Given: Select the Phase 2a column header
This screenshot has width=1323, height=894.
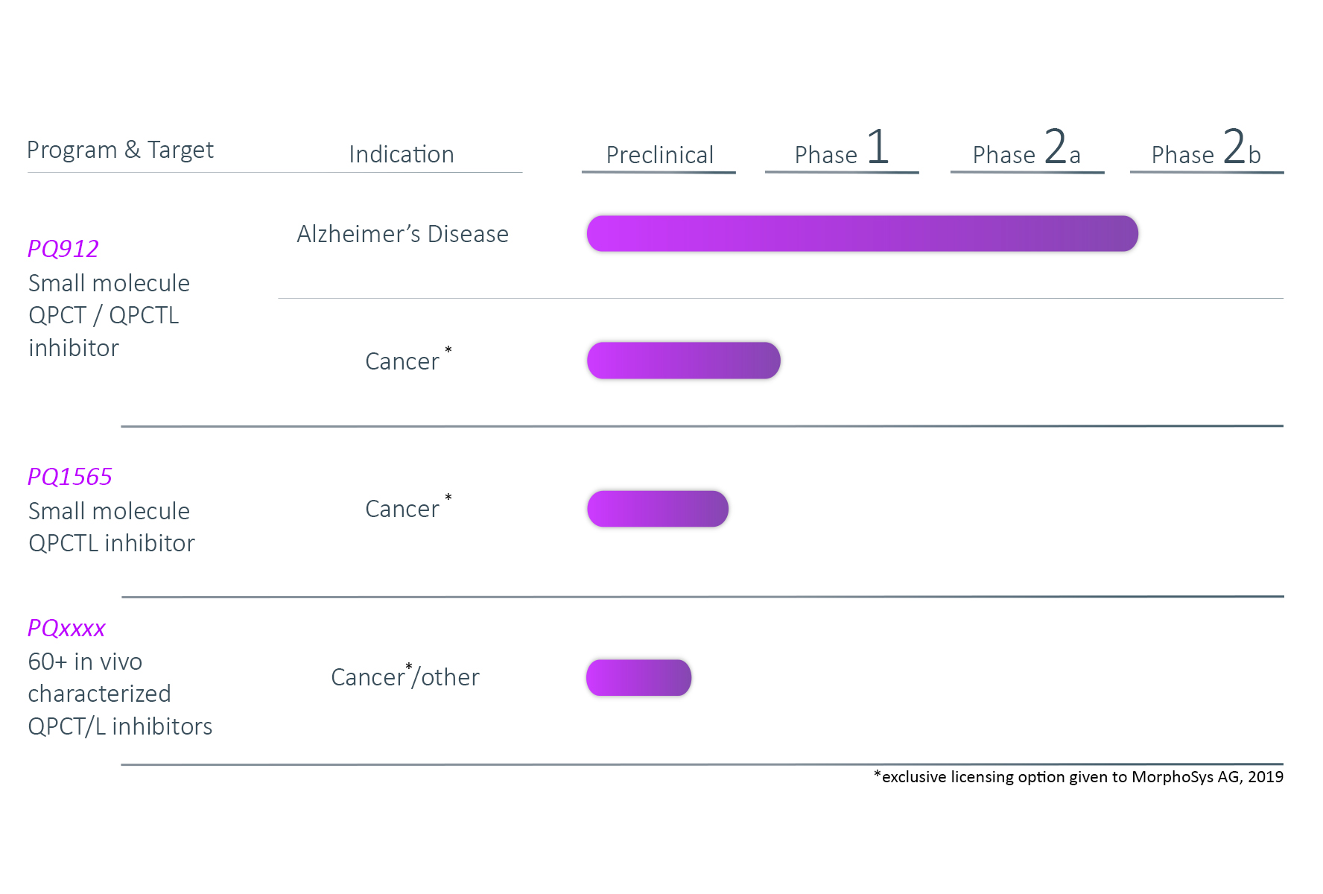Looking at the screenshot, I should tap(1027, 148).
